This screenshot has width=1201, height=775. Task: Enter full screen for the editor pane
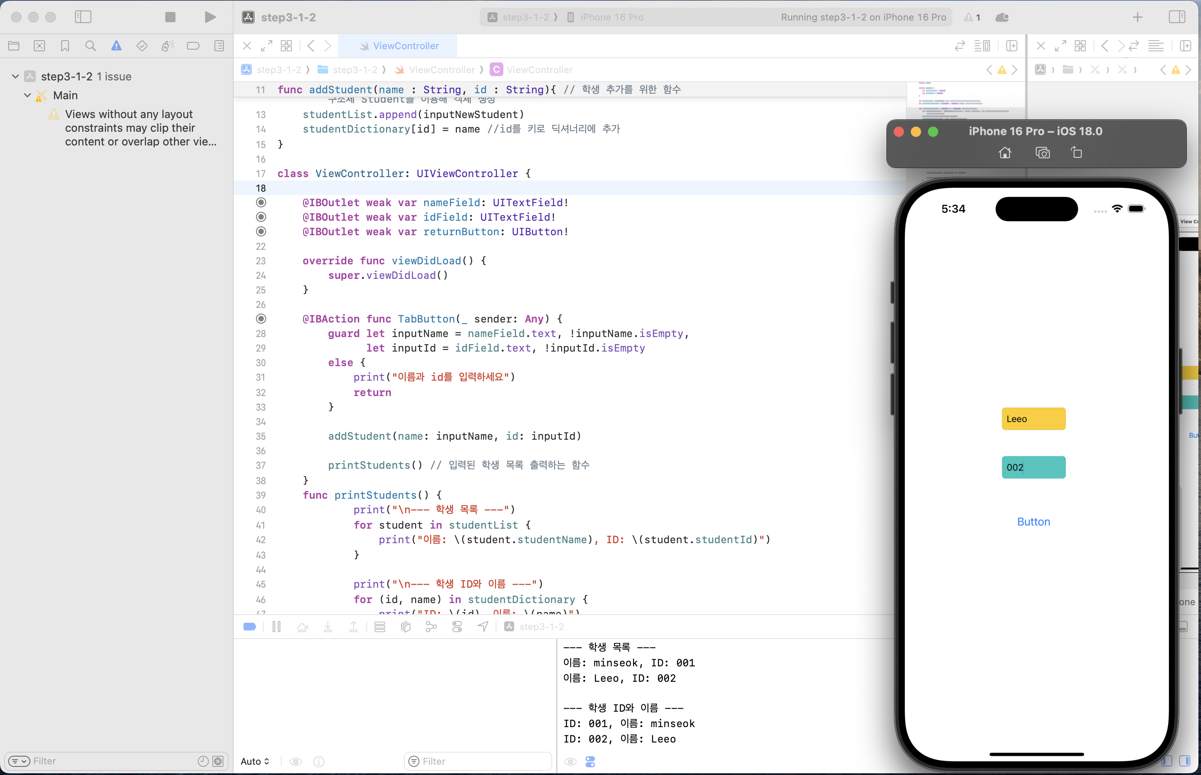tap(266, 46)
